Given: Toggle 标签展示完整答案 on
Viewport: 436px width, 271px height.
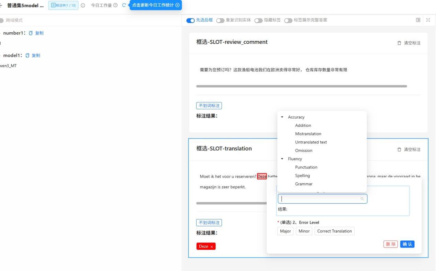Looking at the screenshot, I should 288,20.
